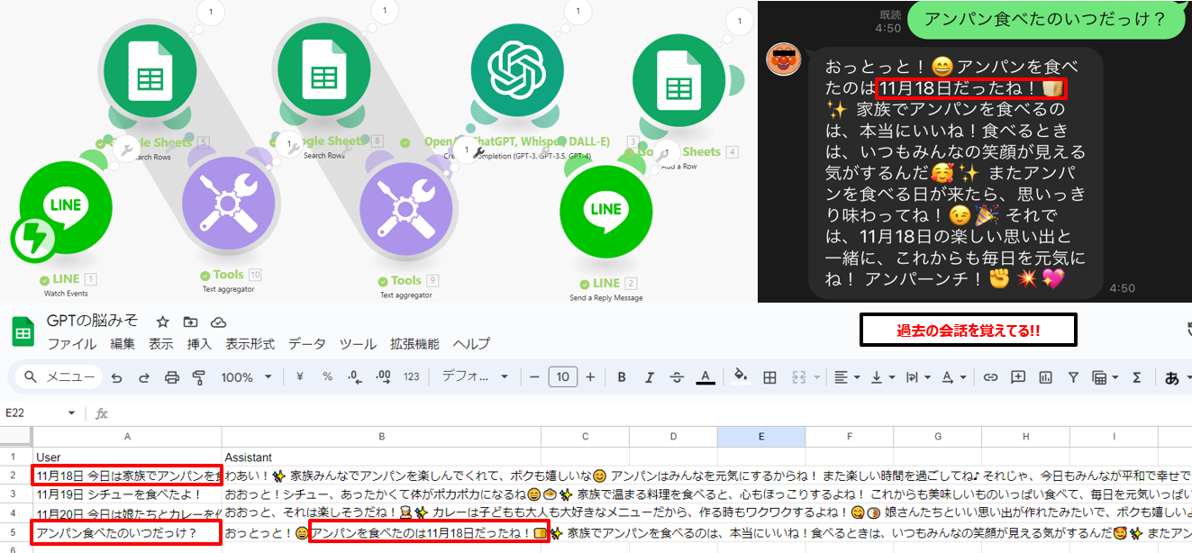
Task: Open the Tools 10 Text aggregator module
Action: (x=229, y=203)
